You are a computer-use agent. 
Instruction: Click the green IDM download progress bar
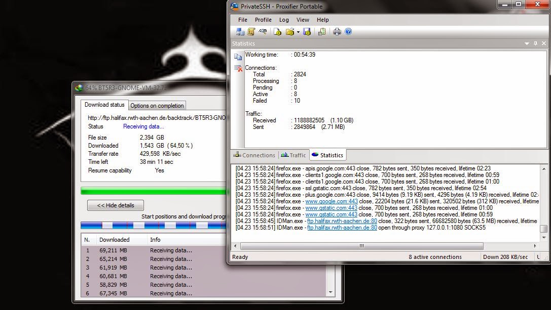pyautogui.click(x=154, y=191)
